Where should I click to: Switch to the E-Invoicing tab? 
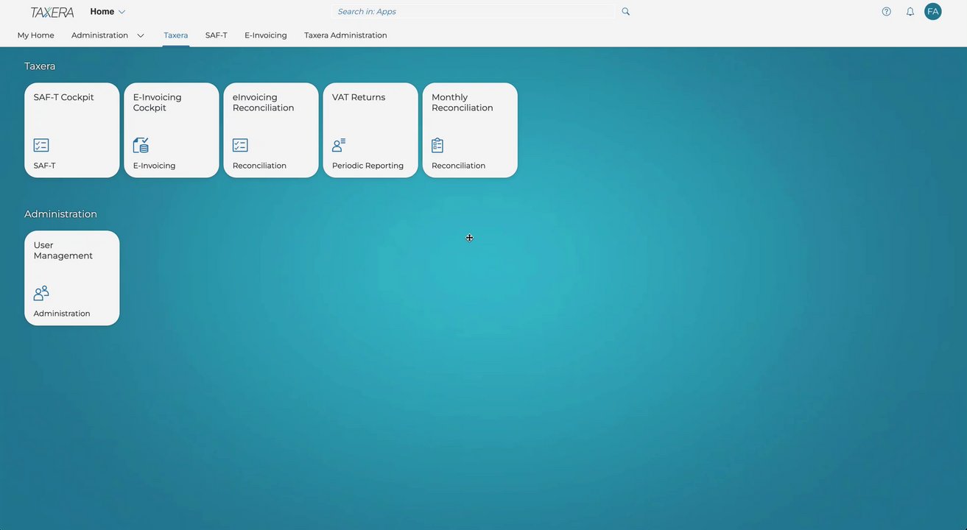coord(266,35)
